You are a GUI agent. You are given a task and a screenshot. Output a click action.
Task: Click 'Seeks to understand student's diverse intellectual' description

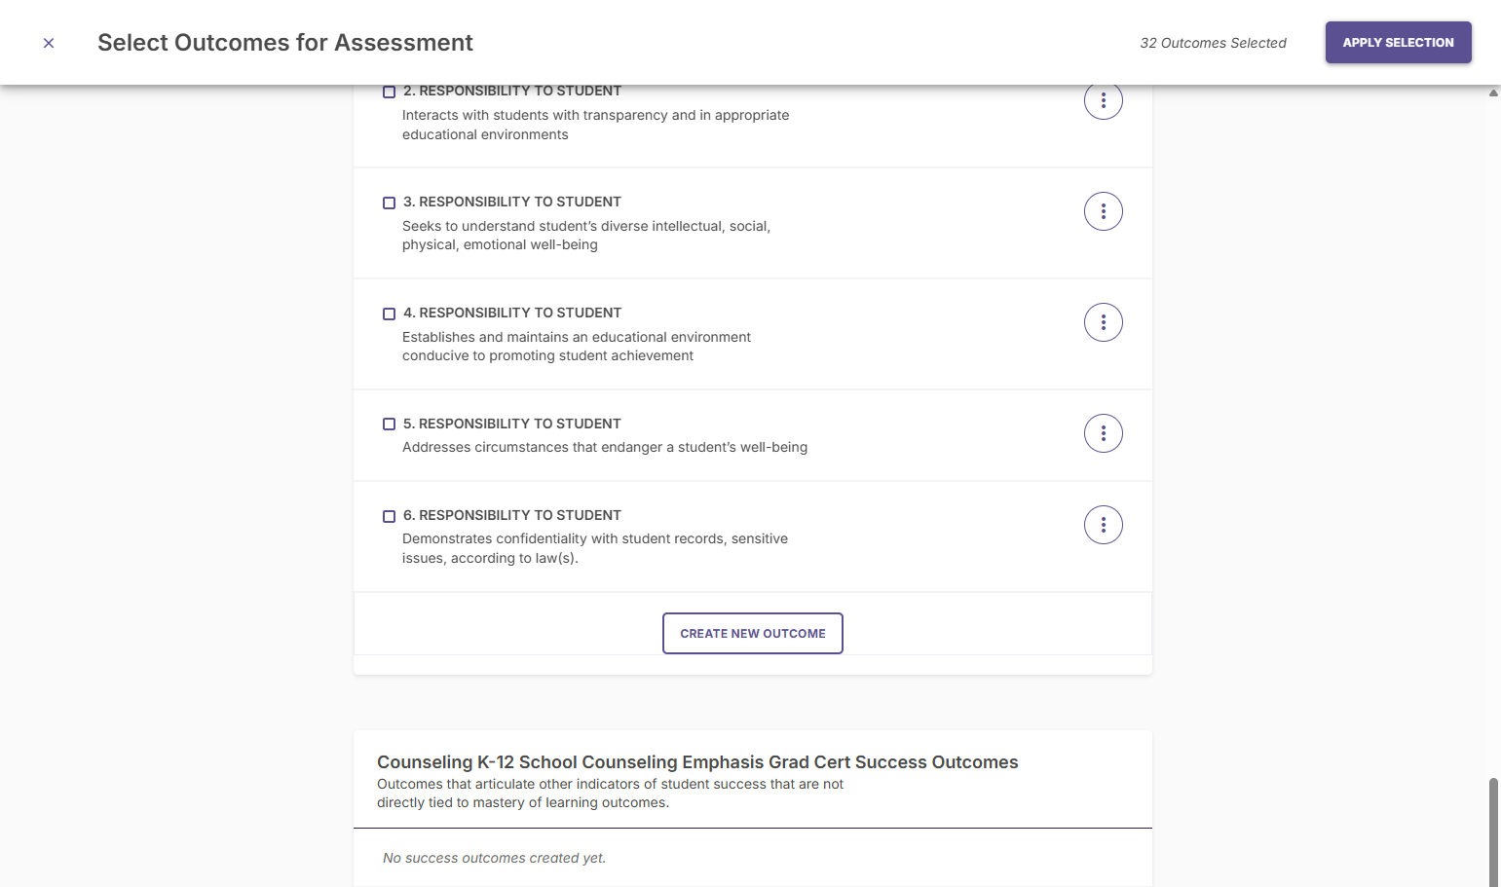(x=586, y=236)
